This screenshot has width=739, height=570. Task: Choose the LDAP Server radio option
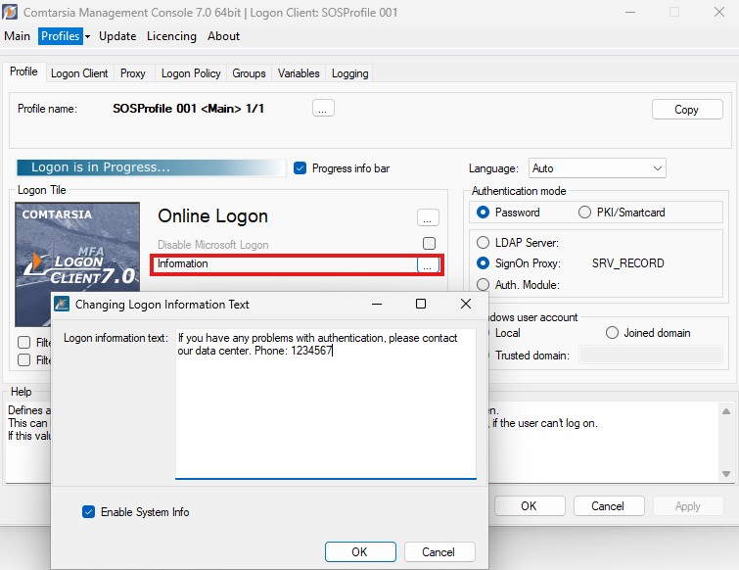(483, 242)
